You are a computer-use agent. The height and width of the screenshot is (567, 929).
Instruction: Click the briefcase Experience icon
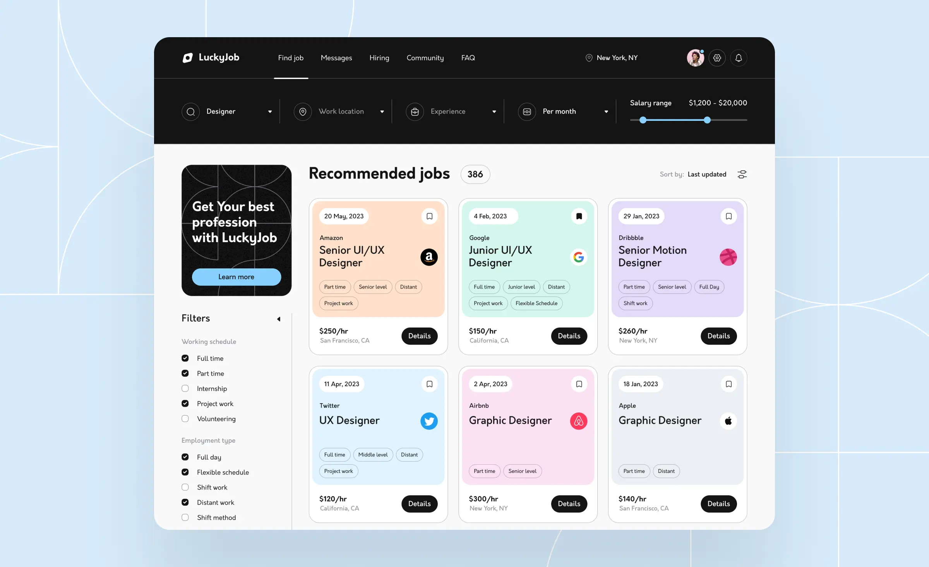(x=415, y=112)
